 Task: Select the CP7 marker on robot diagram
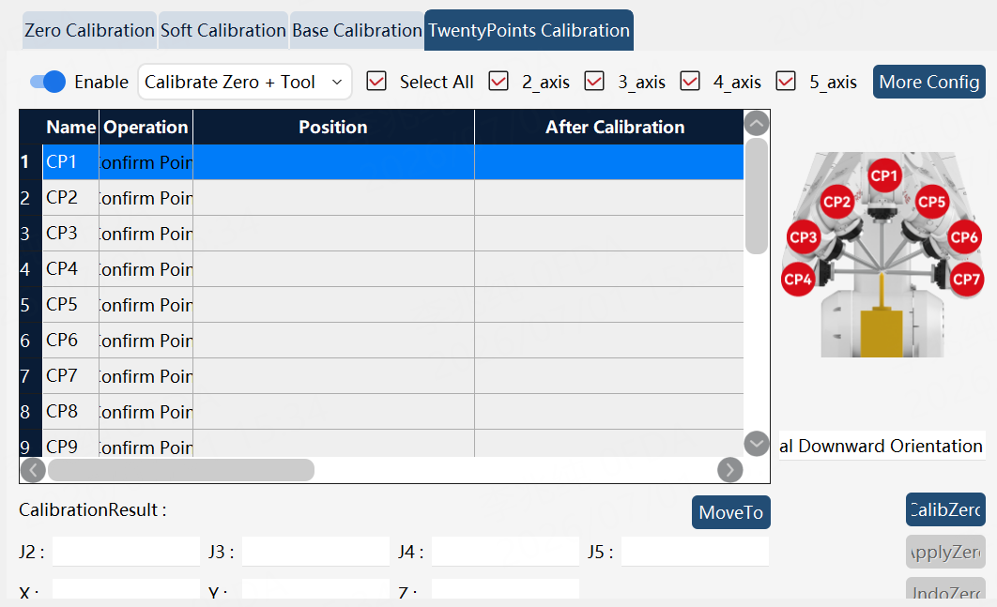pyautogui.click(x=966, y=279)
